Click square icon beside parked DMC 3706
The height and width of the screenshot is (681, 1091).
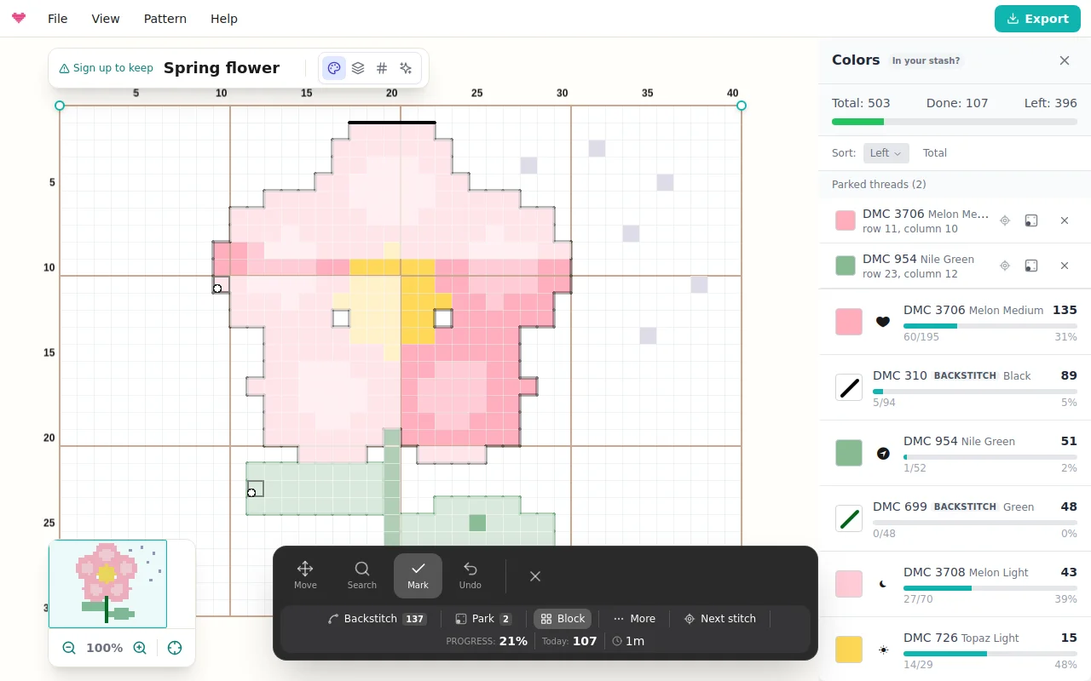coord(1031,220)
